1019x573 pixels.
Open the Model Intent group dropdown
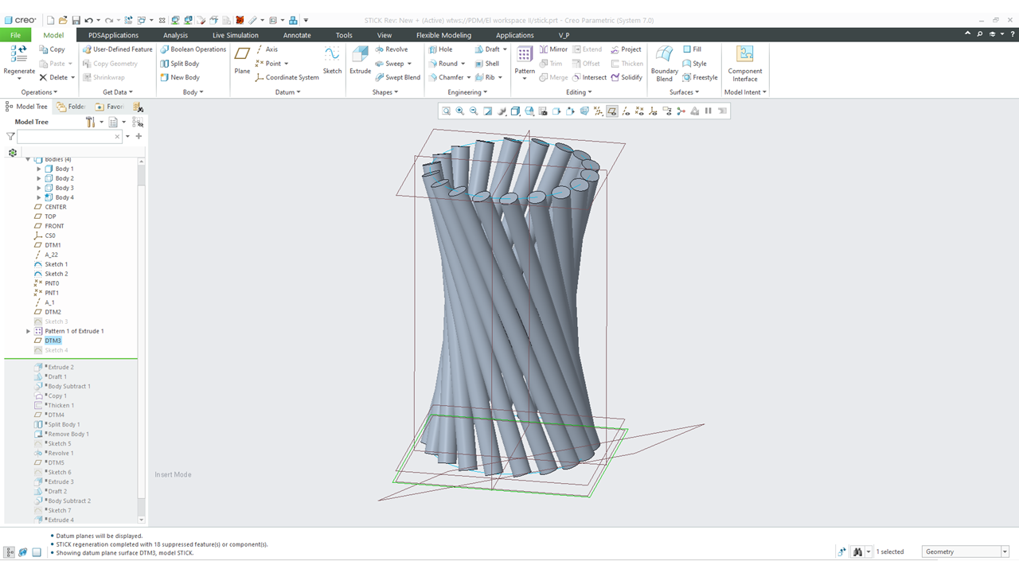point(745,92)
